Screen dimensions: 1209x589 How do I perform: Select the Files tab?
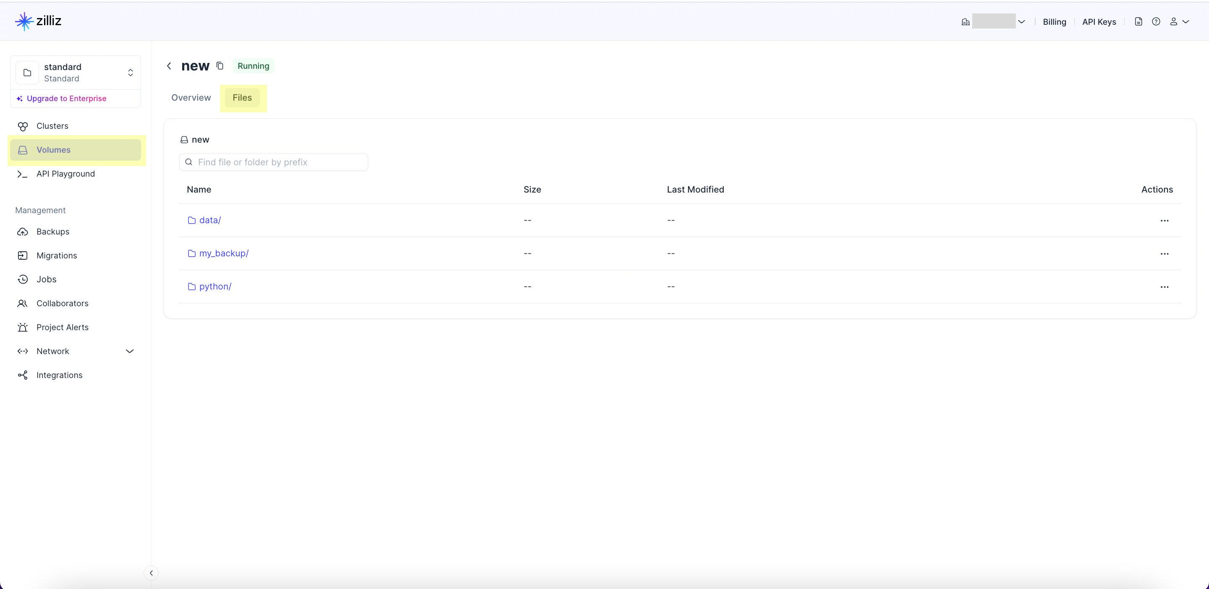(242, 98)
